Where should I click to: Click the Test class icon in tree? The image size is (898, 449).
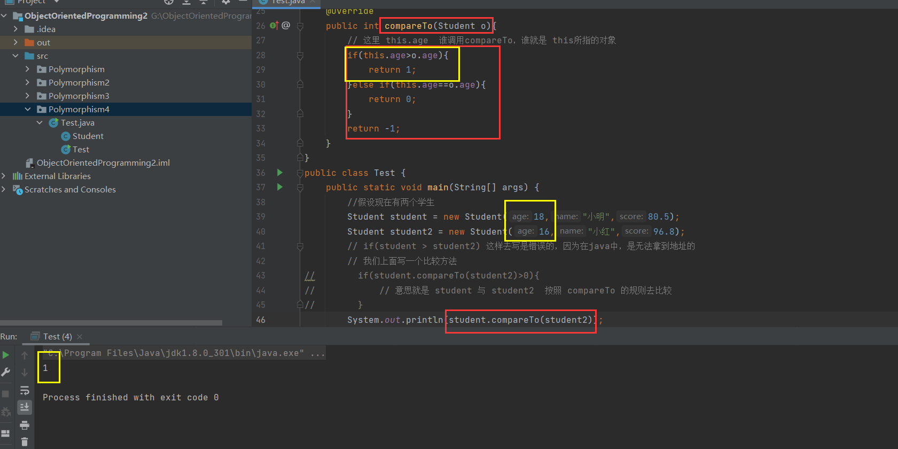[x=66, y=150]
